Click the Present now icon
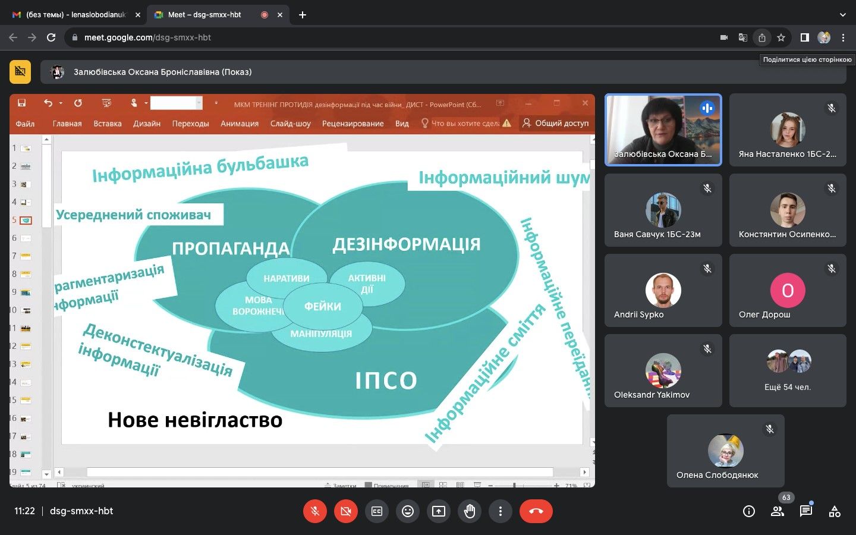Image resolution: width=856 pixels, height=535 pixels. click(439, 511)
